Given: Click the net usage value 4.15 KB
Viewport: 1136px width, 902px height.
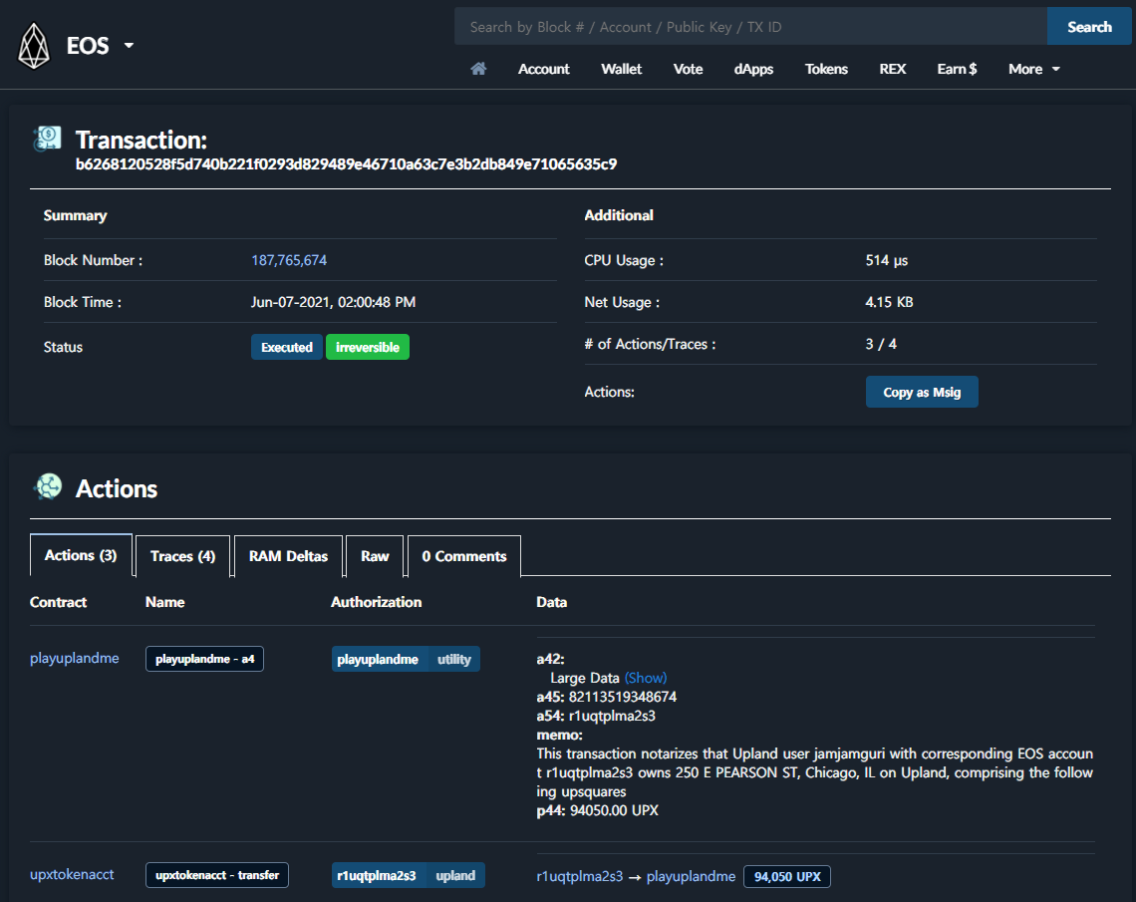Looking at the screenshot, I should click(889, 302).
